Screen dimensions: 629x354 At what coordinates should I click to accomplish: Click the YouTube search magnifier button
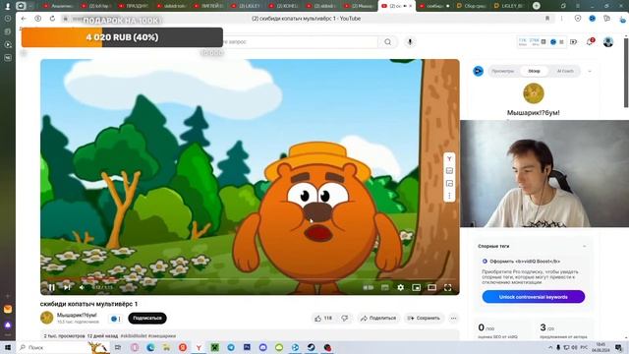[388, 41]
